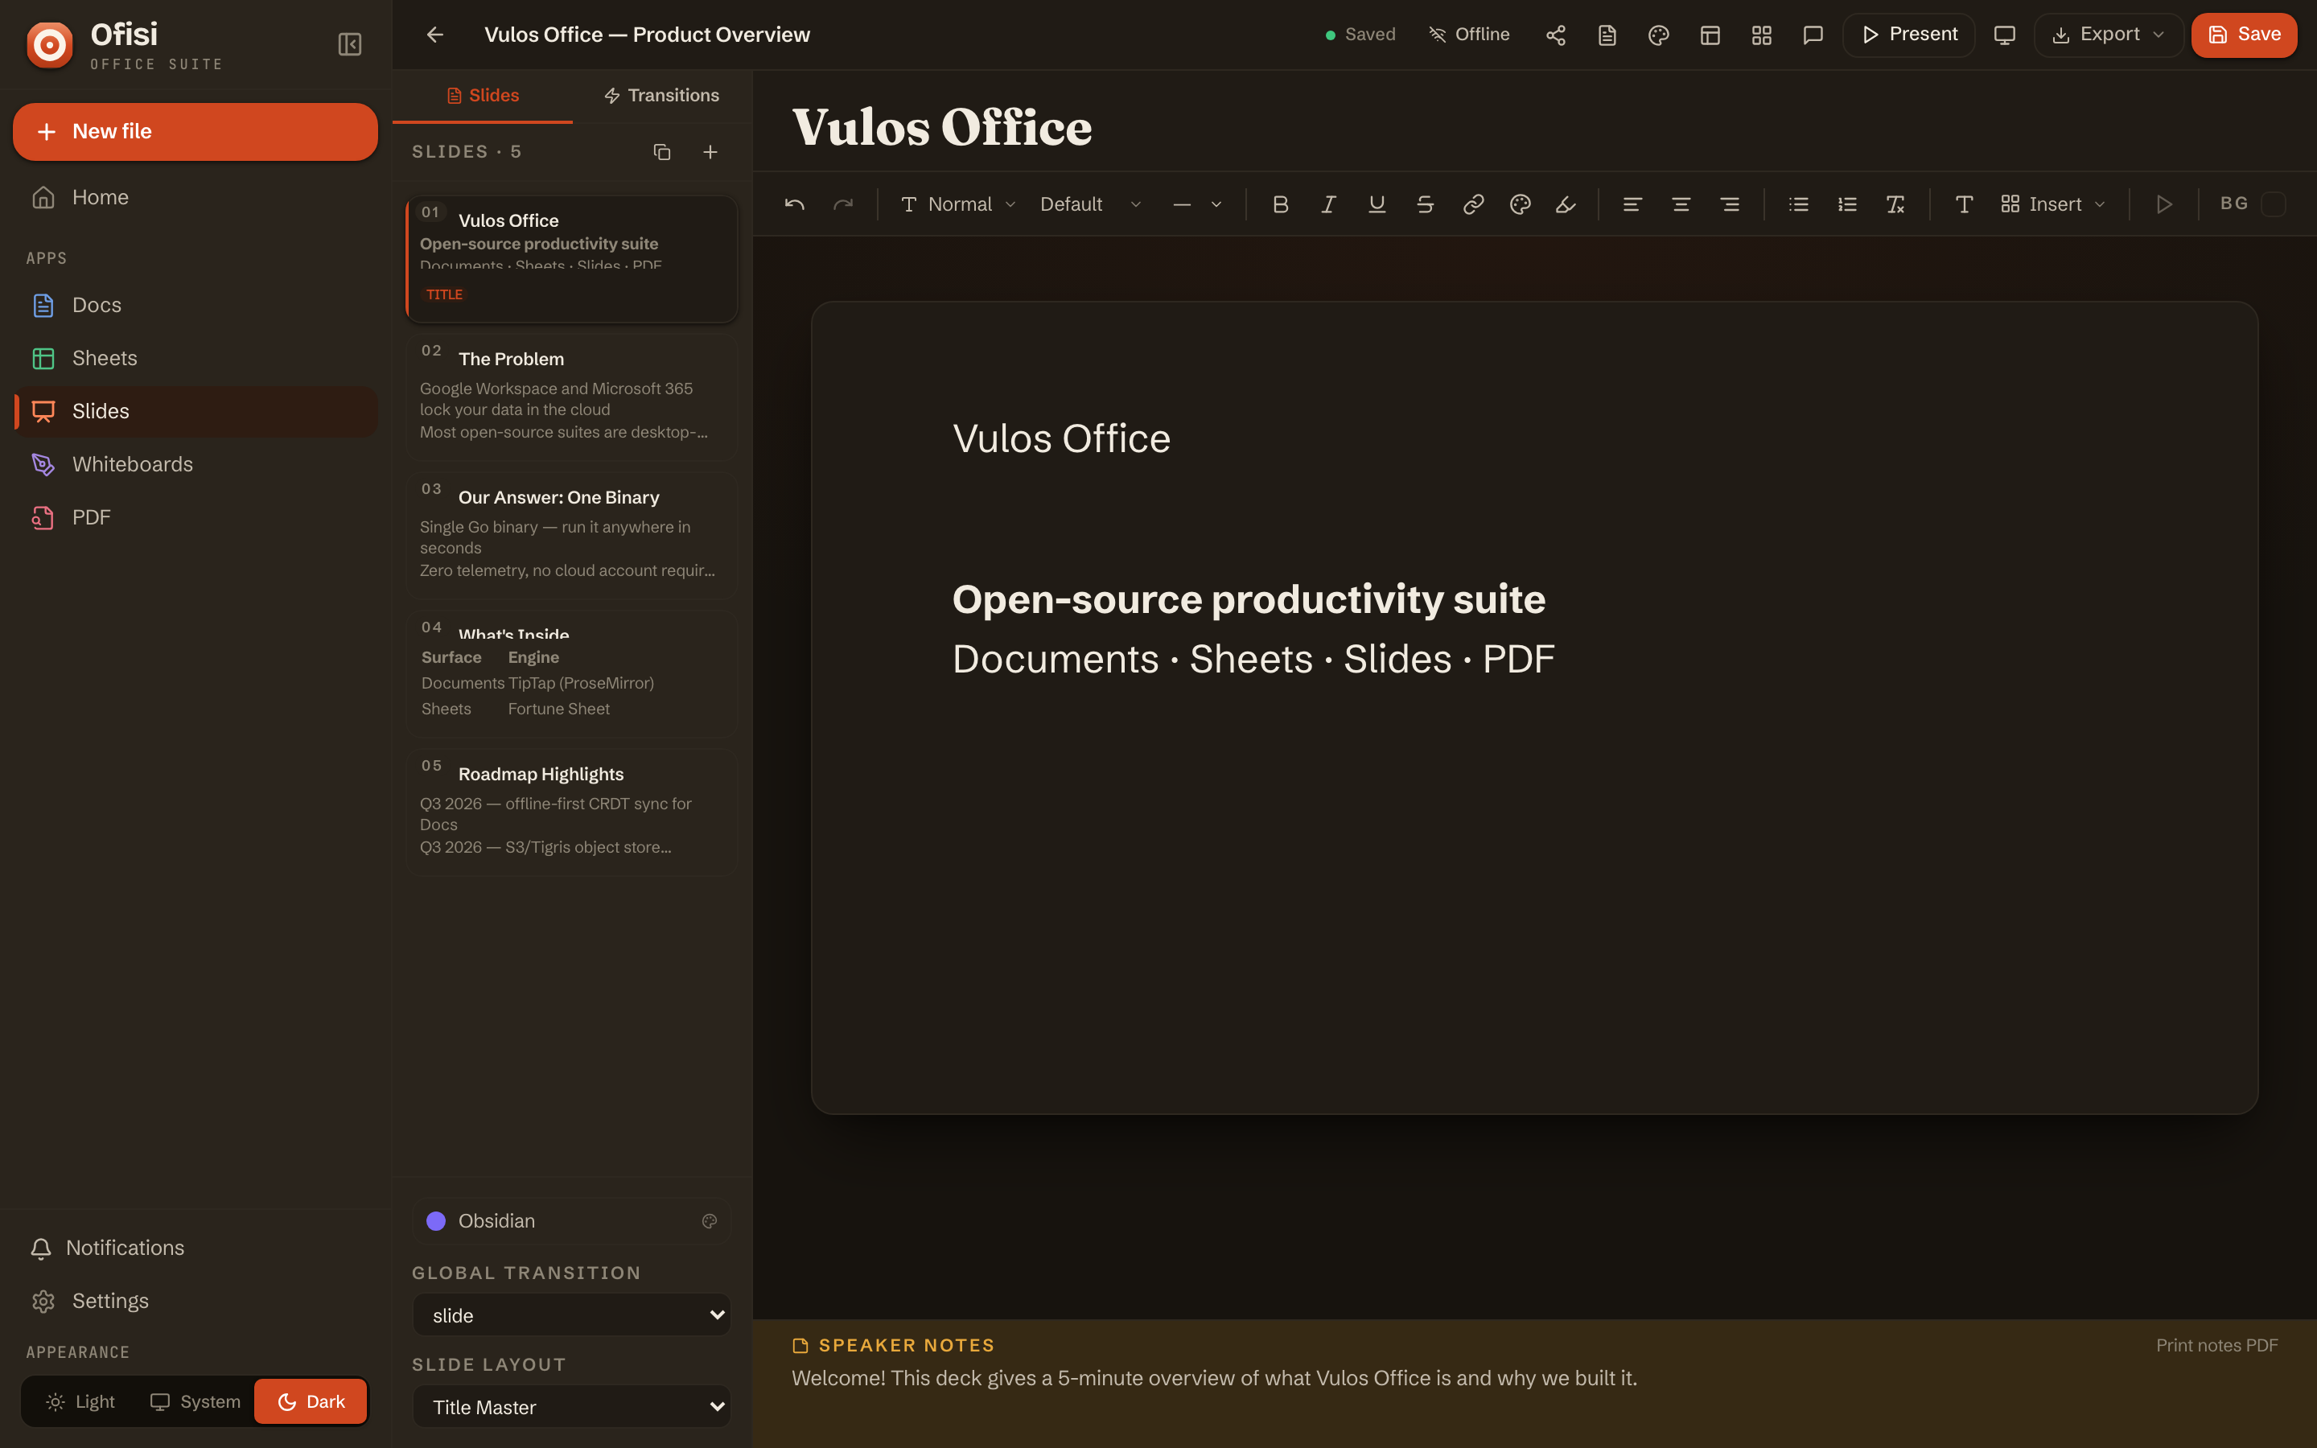
Task: Open presenter display monitor icon
Action: [x=2005, y=35]
